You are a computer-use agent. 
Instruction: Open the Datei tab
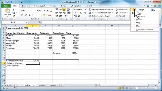6,6
